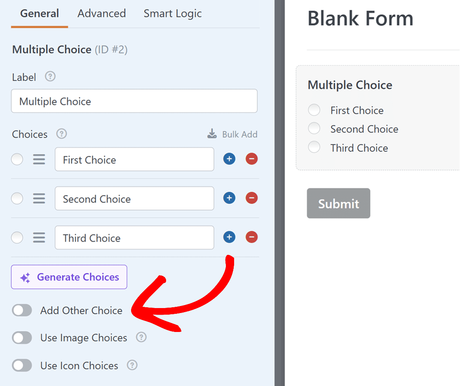Click the Bulk Add download icon
This screenshot has width=460, height=386.
pos(211,134)
